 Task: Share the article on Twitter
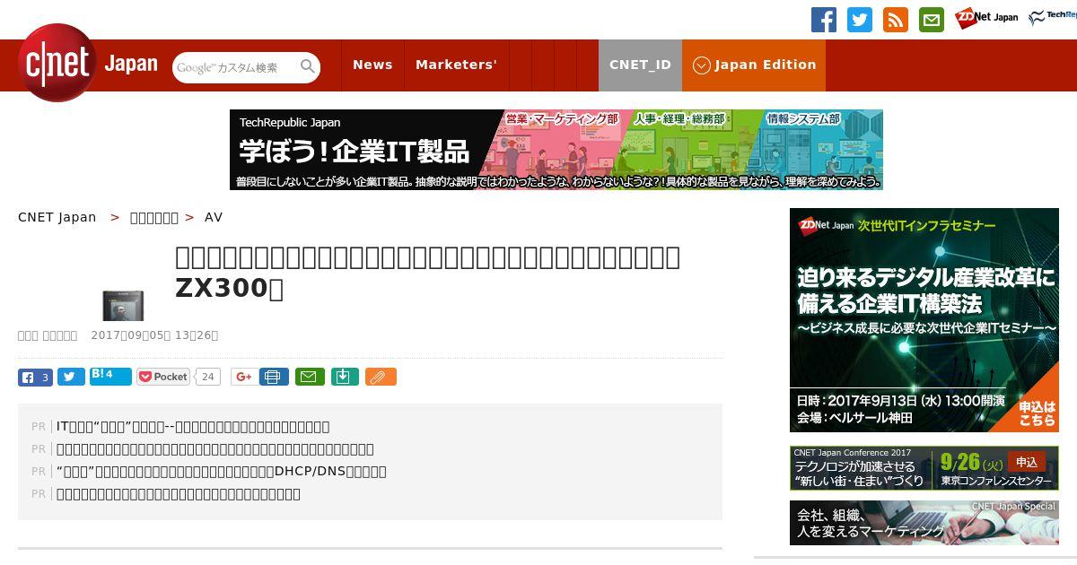coord(71,377)
